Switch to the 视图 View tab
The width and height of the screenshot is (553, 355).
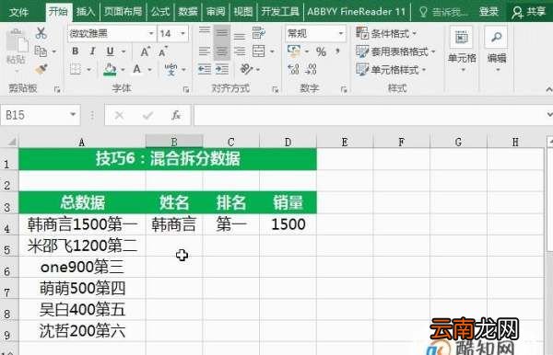[243, 12]
